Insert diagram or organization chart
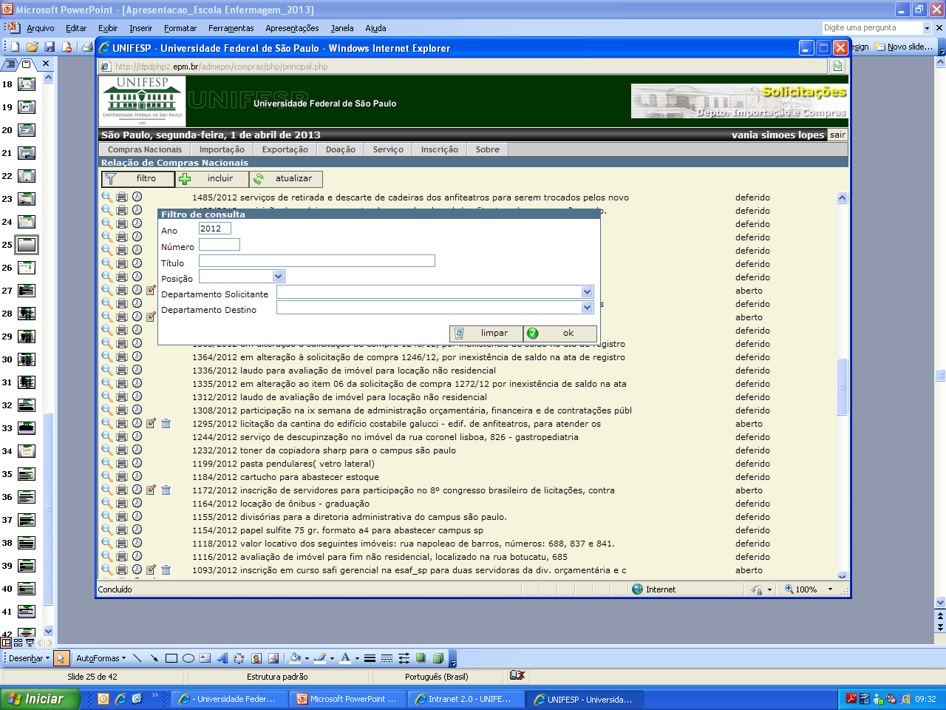Viewport: 946px width, 710px height. click(239, 658)
